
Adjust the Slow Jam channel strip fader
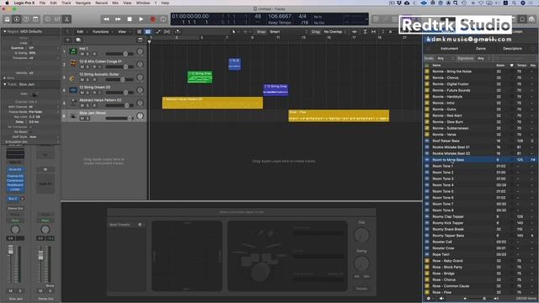(x=11, y=251)
